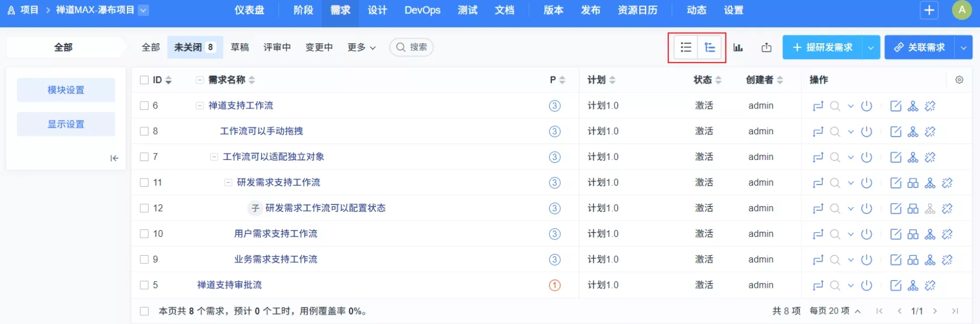The width and height of the screenshot is (980, 324).
Task: Switch to flat list view icon
Action: point(686,47)
